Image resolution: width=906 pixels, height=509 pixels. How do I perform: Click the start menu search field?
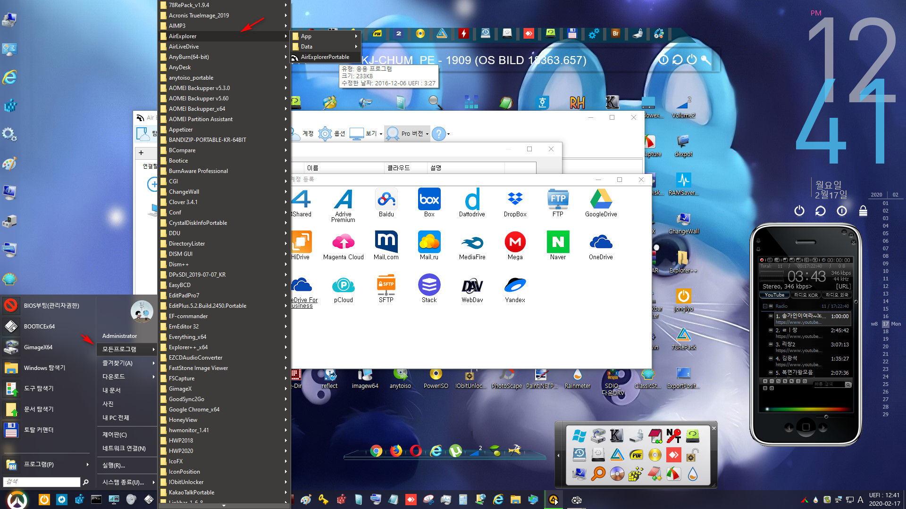(x=42, y=482)
